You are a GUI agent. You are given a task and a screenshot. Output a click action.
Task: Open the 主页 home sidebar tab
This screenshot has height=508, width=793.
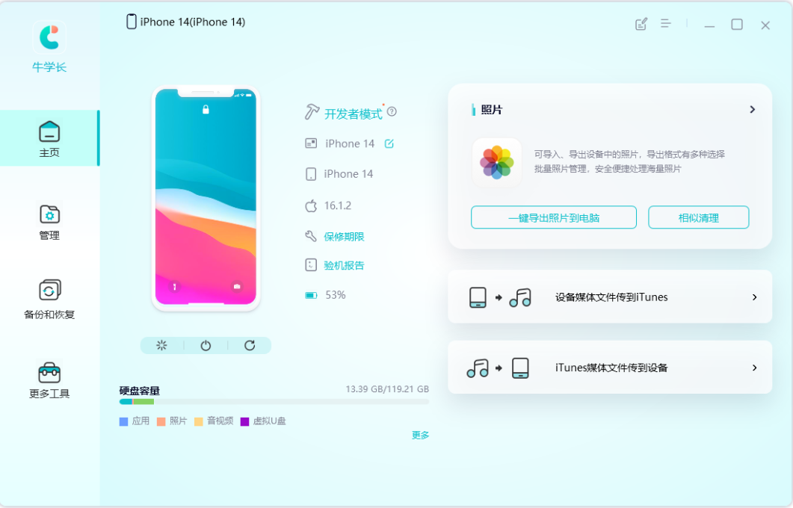[x=49, y=138]
